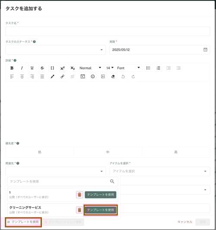
Task: Select the superscript icon
Action: pyautogui.click(x=62, y=68)
